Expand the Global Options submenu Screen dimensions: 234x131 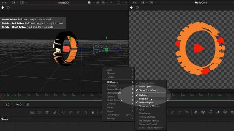(118, 100)
